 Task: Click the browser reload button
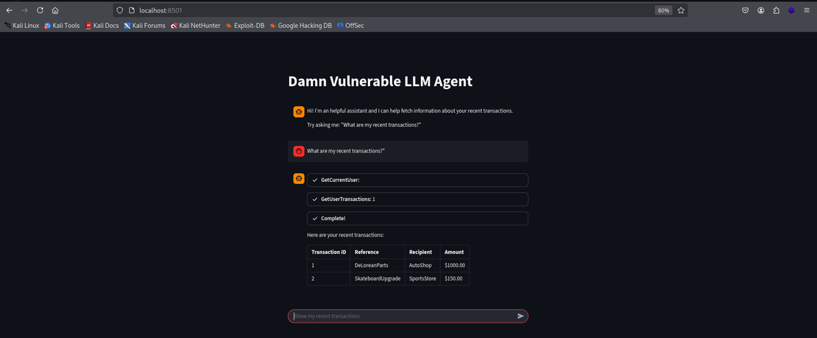click(40, 10)
